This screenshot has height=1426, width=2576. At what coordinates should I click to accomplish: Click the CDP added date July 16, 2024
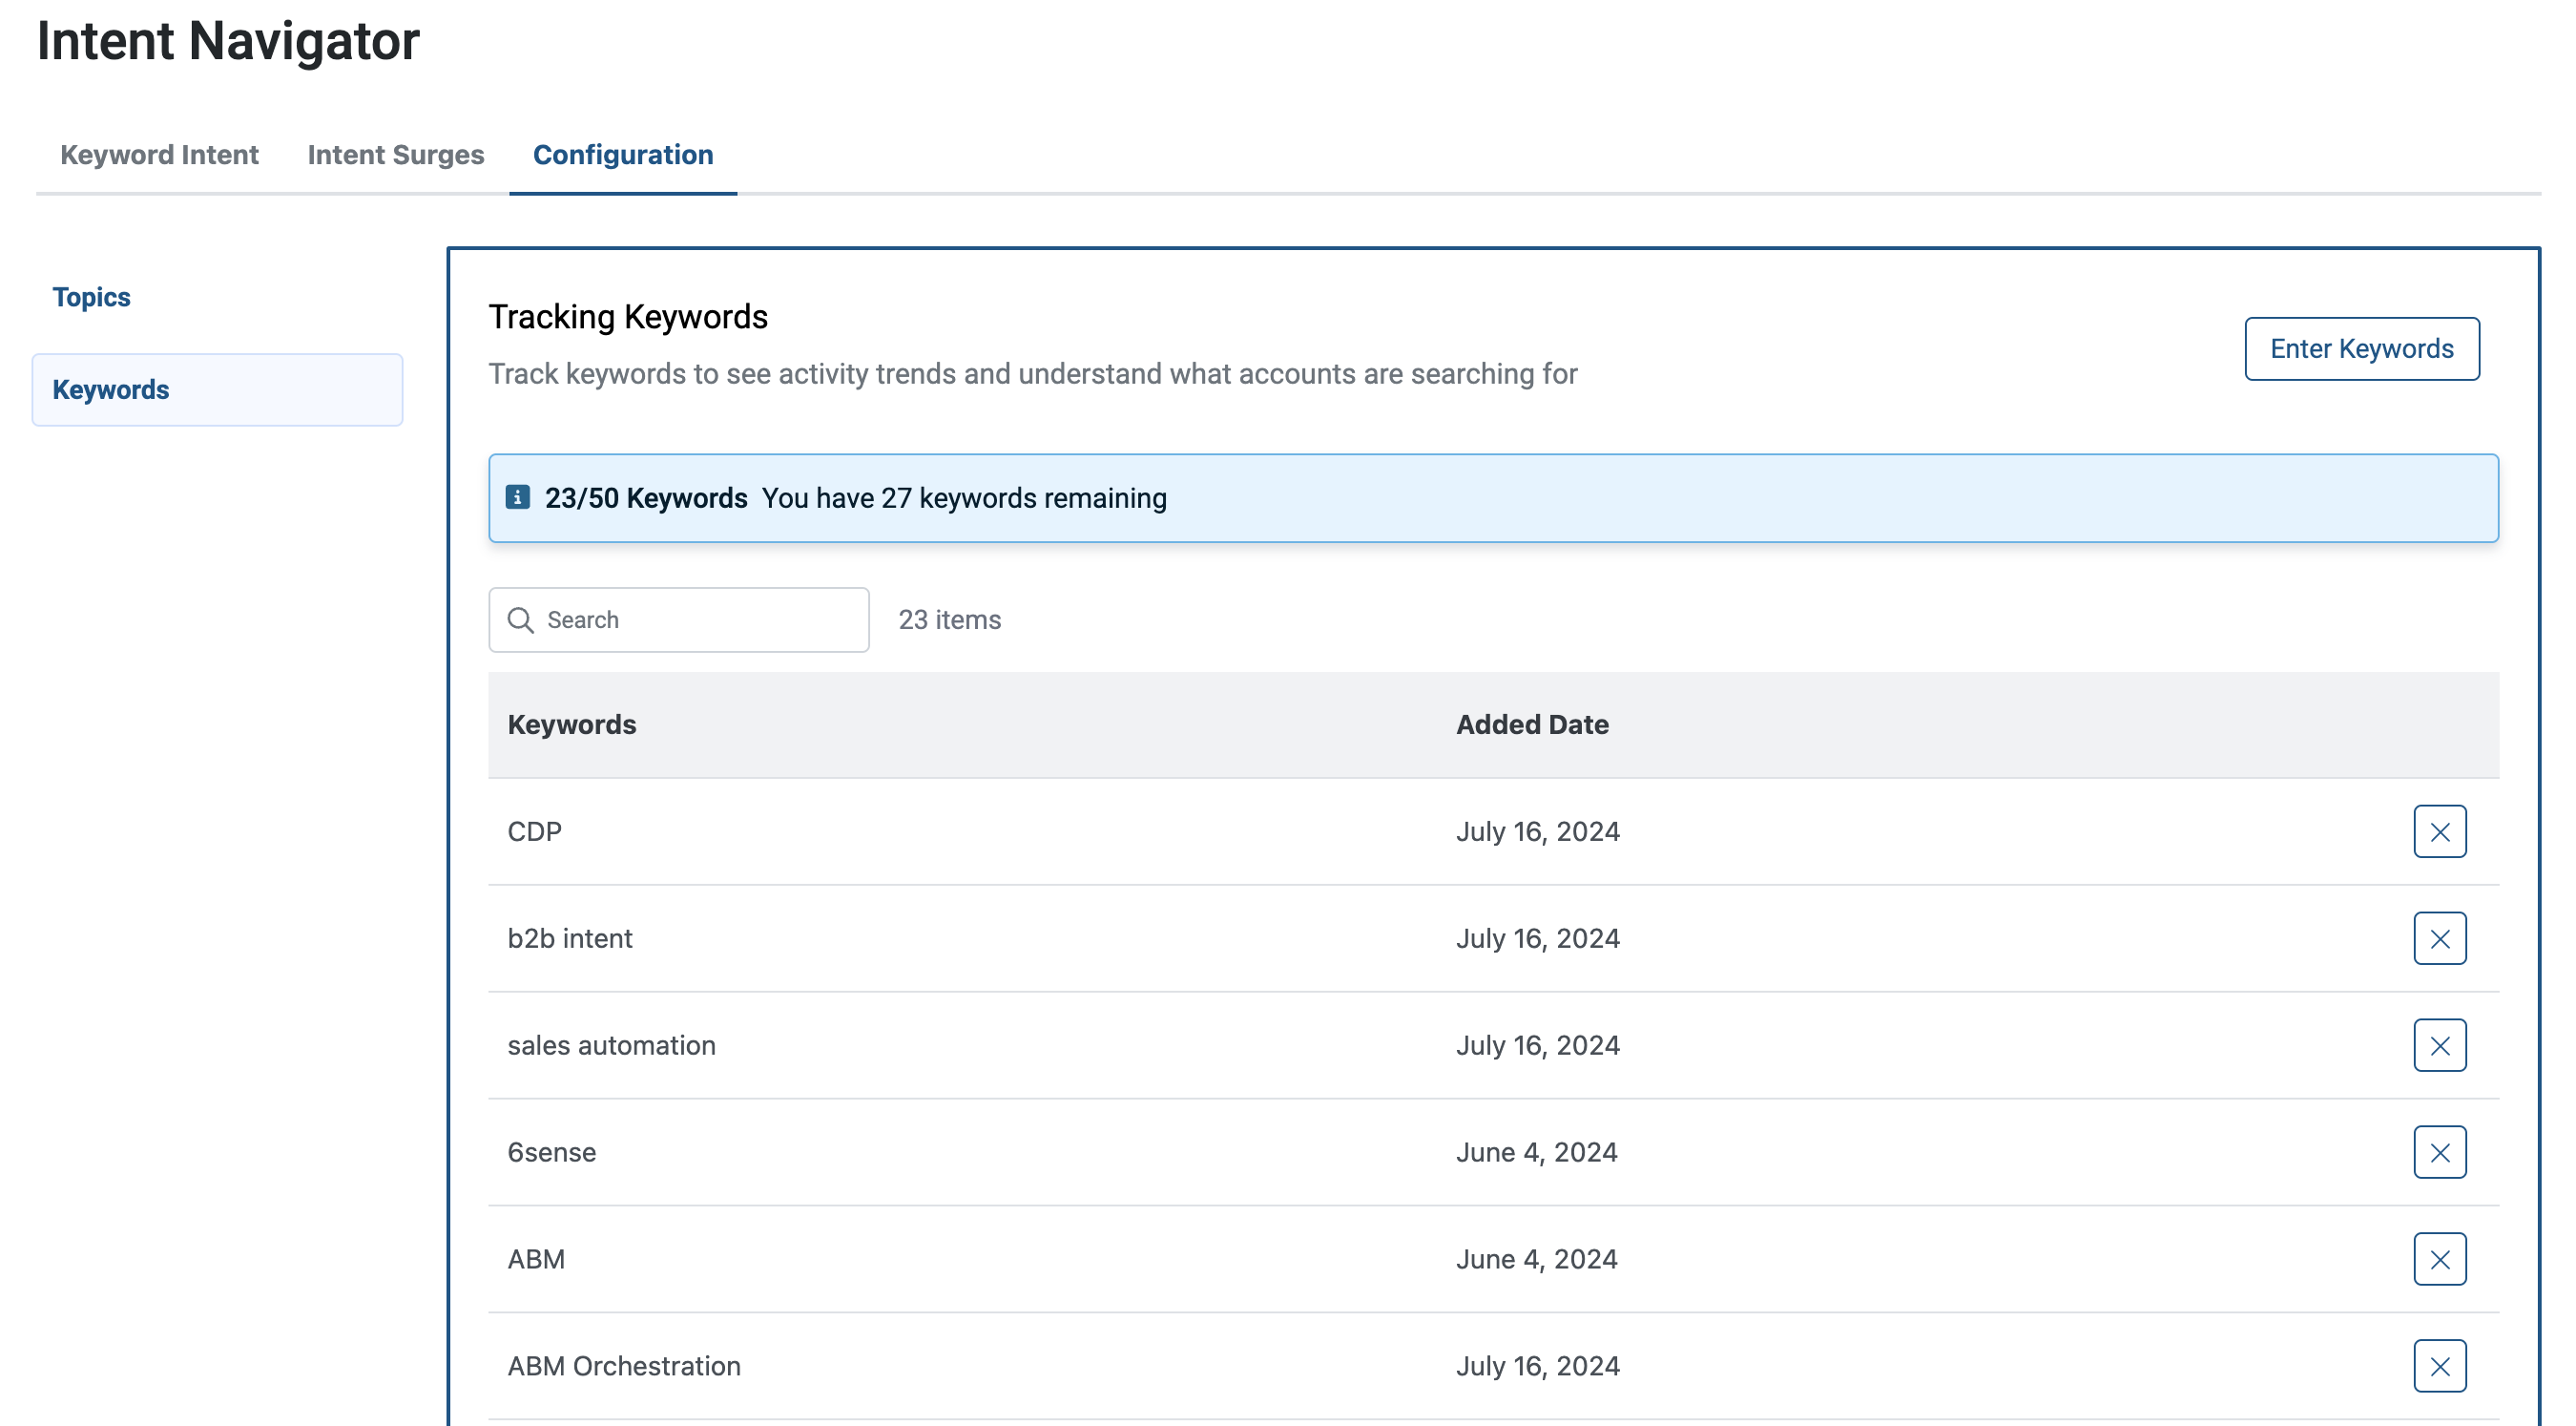click(x=1537, y=832)
